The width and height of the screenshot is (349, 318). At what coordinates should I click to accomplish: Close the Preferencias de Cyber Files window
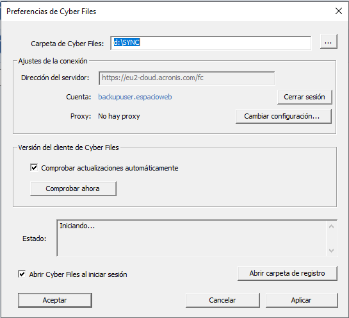[x=339, y=11]
